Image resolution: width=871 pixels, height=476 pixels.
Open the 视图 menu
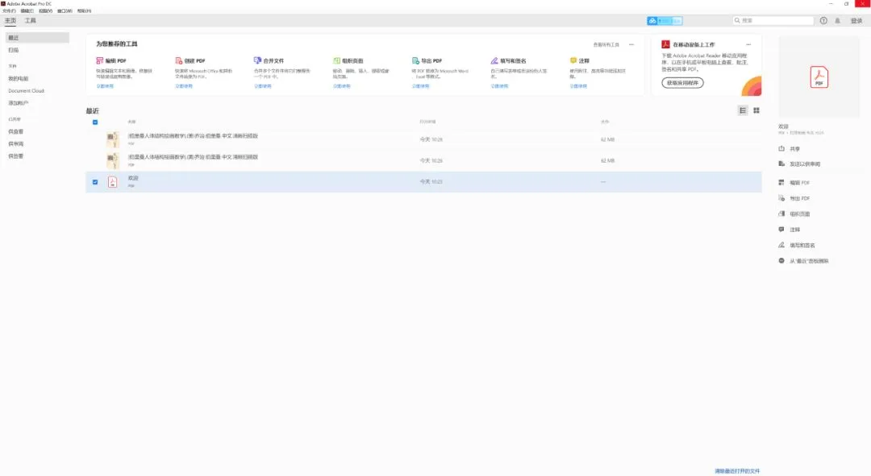tap(45, 10)
